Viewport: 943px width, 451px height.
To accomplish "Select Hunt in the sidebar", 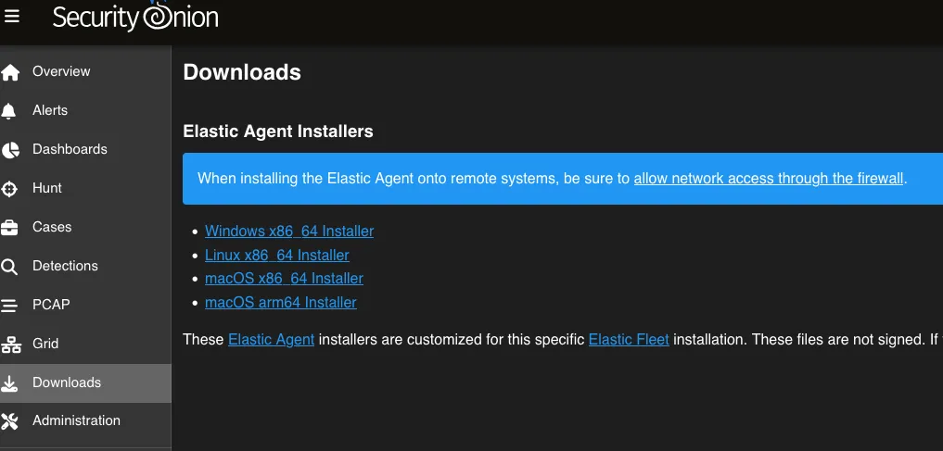I will (x=47, y=188).
